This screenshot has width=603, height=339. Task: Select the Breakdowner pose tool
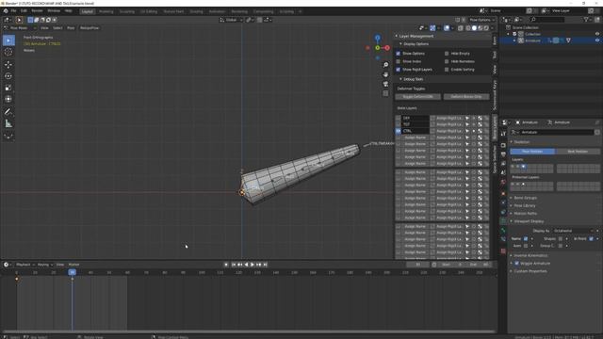(8, 136)
